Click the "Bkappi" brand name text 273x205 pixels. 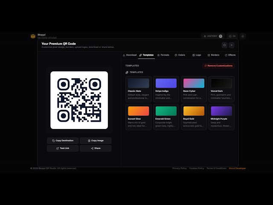click(41, 35)
